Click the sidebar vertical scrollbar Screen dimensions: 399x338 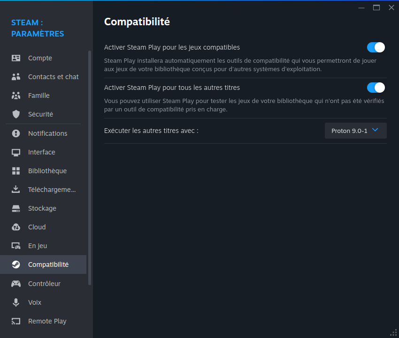[90, 168]
